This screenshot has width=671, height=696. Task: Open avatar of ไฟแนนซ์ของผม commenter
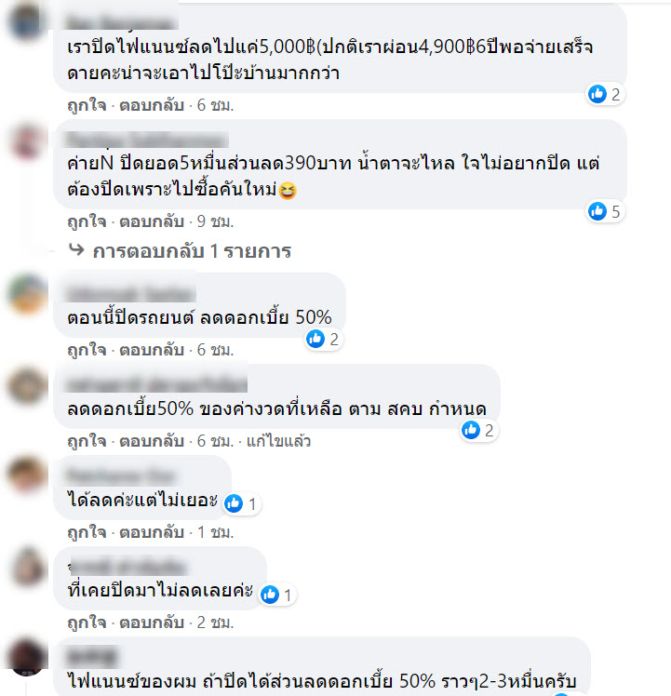click(28, 657)
